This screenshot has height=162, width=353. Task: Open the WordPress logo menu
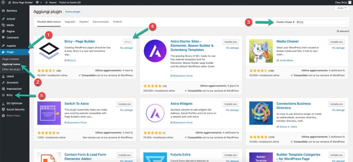(3, 2)
